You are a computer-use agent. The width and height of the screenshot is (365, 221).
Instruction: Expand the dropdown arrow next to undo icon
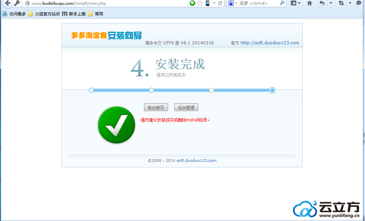(x=331, y=3)
